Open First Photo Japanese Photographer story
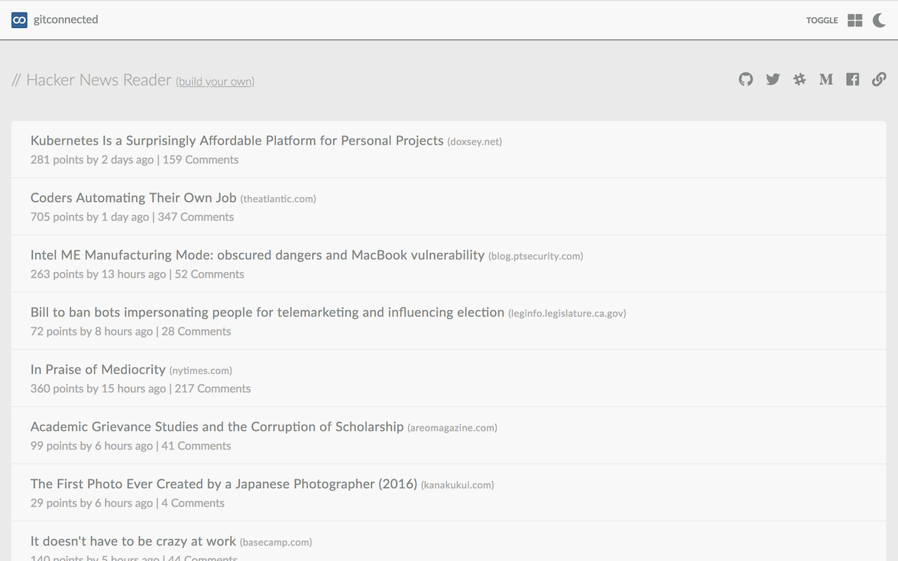This screenshot has height=561, width=898. [x=224, y=484]
